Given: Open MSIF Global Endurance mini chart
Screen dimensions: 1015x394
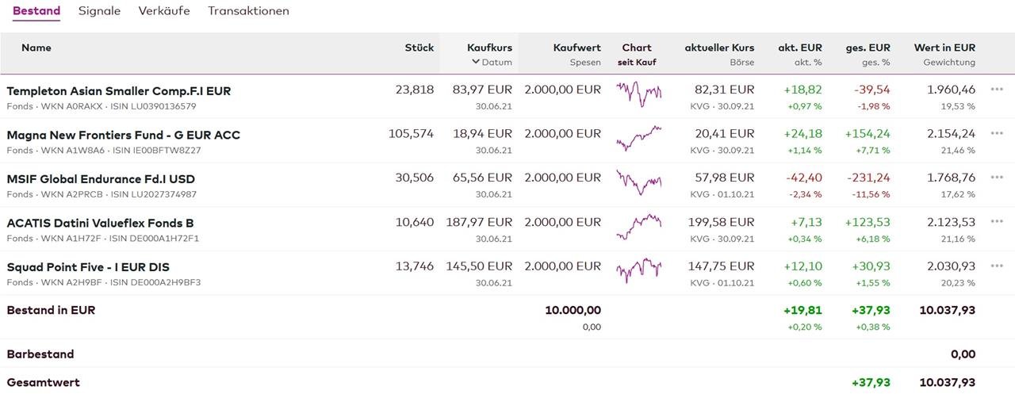Looking at the screenshot, I should [638, 182].
